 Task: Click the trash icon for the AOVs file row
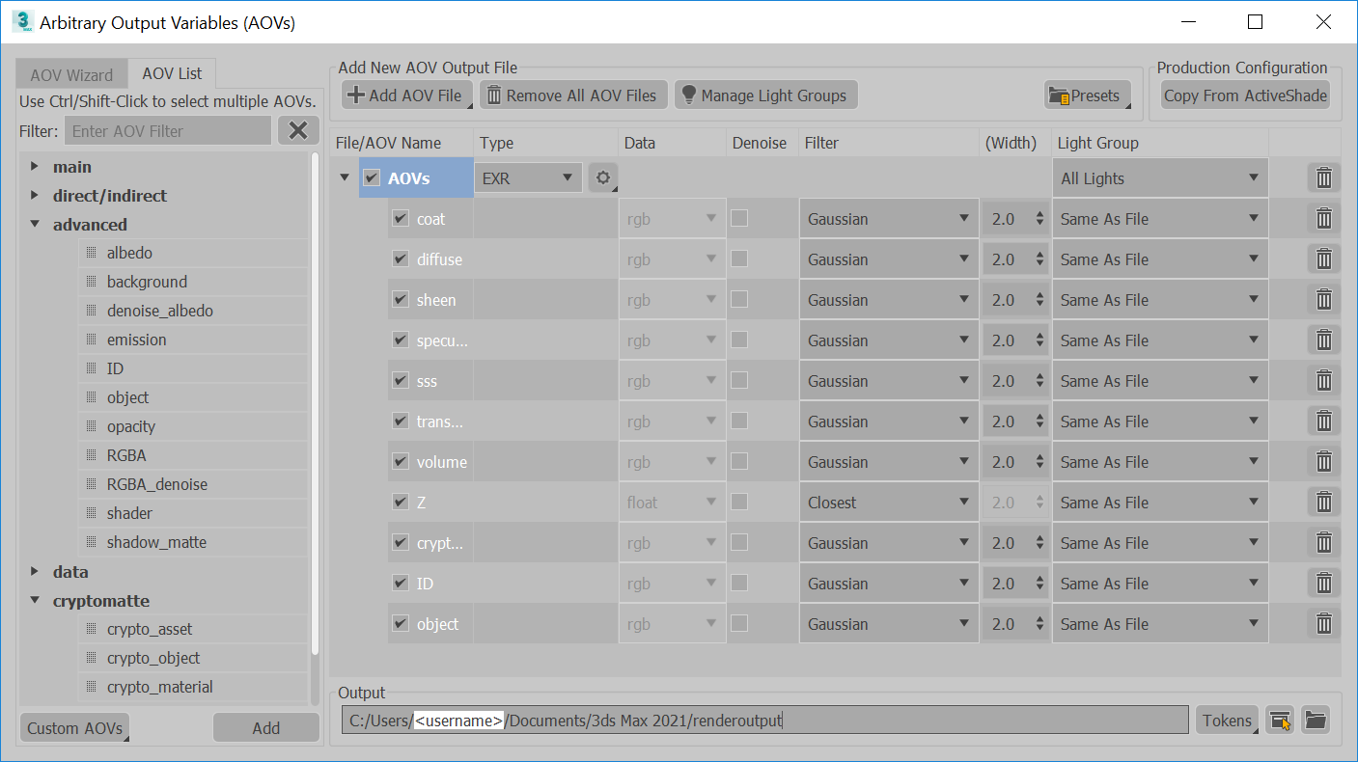pyautogui.click(x=1323, y=178)
